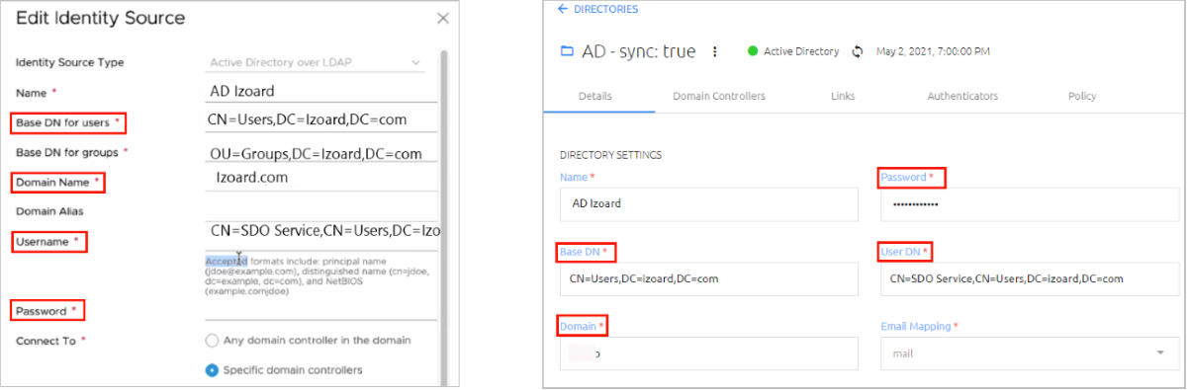This screenshot has width=1187, height=390.
Task: Click the Password field in Edit Identity Source
Action: [x=321, y=310]
